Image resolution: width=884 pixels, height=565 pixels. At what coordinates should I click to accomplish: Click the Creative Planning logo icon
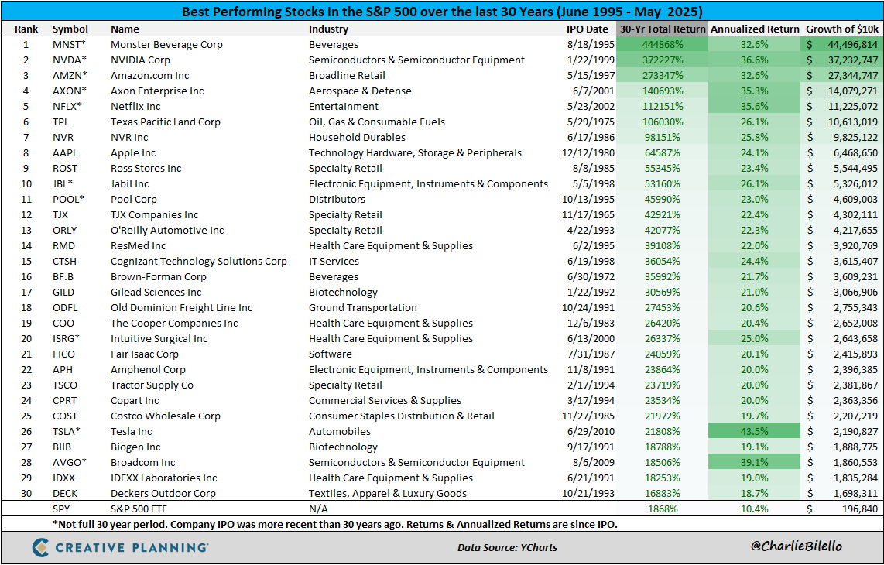click(x=43, y=547)
